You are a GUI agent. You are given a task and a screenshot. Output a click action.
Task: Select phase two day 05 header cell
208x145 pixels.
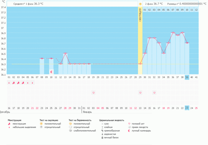click(x=163, y=10)
